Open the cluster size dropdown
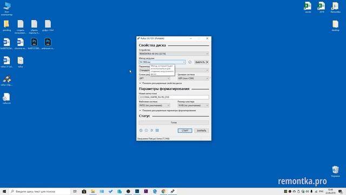 [193, 106]
